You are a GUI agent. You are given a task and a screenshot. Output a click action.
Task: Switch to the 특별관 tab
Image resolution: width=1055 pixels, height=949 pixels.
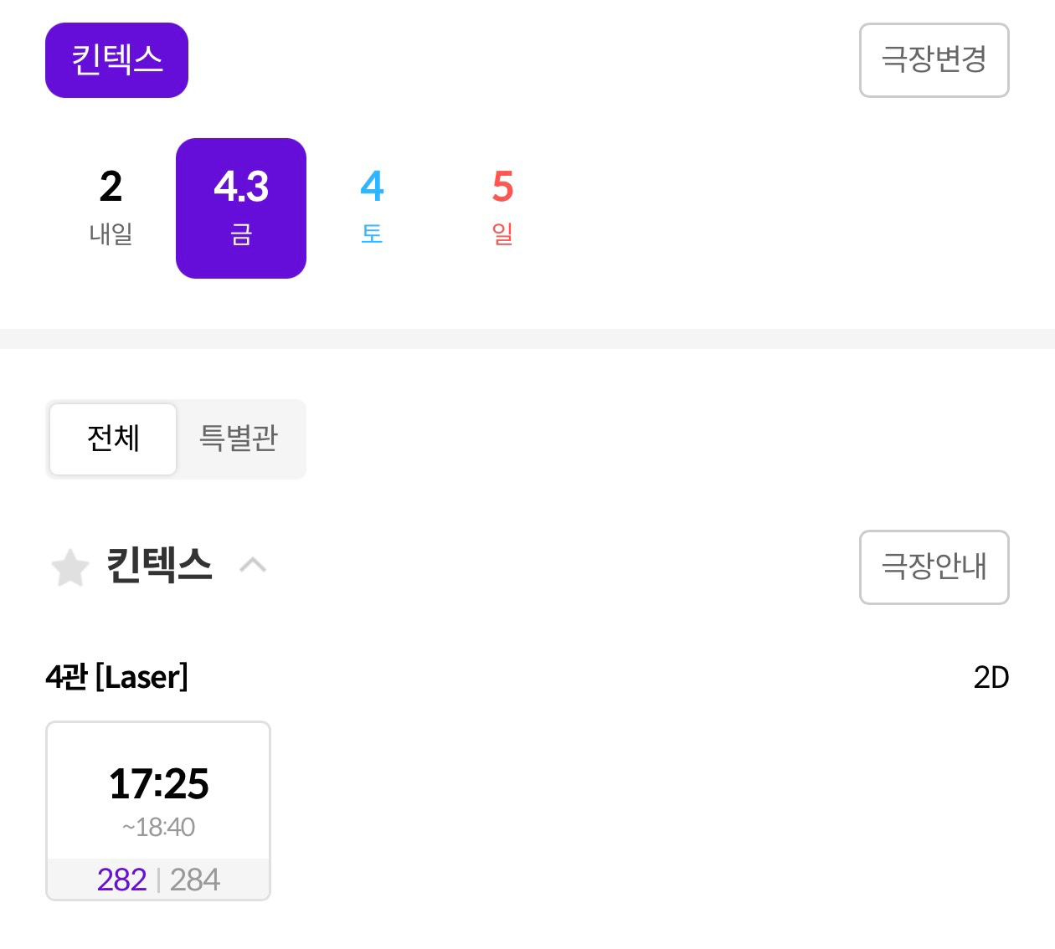pyautogui.click(x=239, y=439)
